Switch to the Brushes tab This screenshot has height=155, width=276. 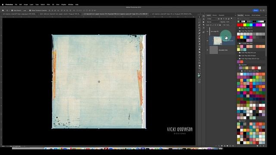pos(247,15)
